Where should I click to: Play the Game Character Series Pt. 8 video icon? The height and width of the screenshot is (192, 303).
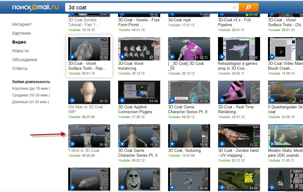coord(172,100)
